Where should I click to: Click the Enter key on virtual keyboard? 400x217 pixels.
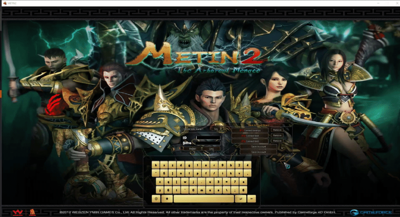click(x=241, y=199)
